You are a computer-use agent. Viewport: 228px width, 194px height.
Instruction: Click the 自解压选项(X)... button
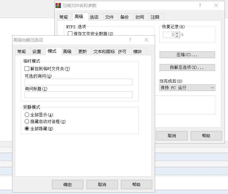pyautogui.click(x=187, y=67)
